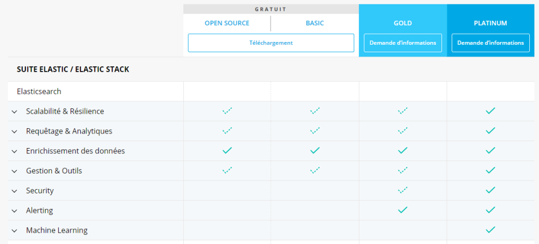Select the Basic column header
This screenshot has height=244, width=539.
(x=315, y=23)
